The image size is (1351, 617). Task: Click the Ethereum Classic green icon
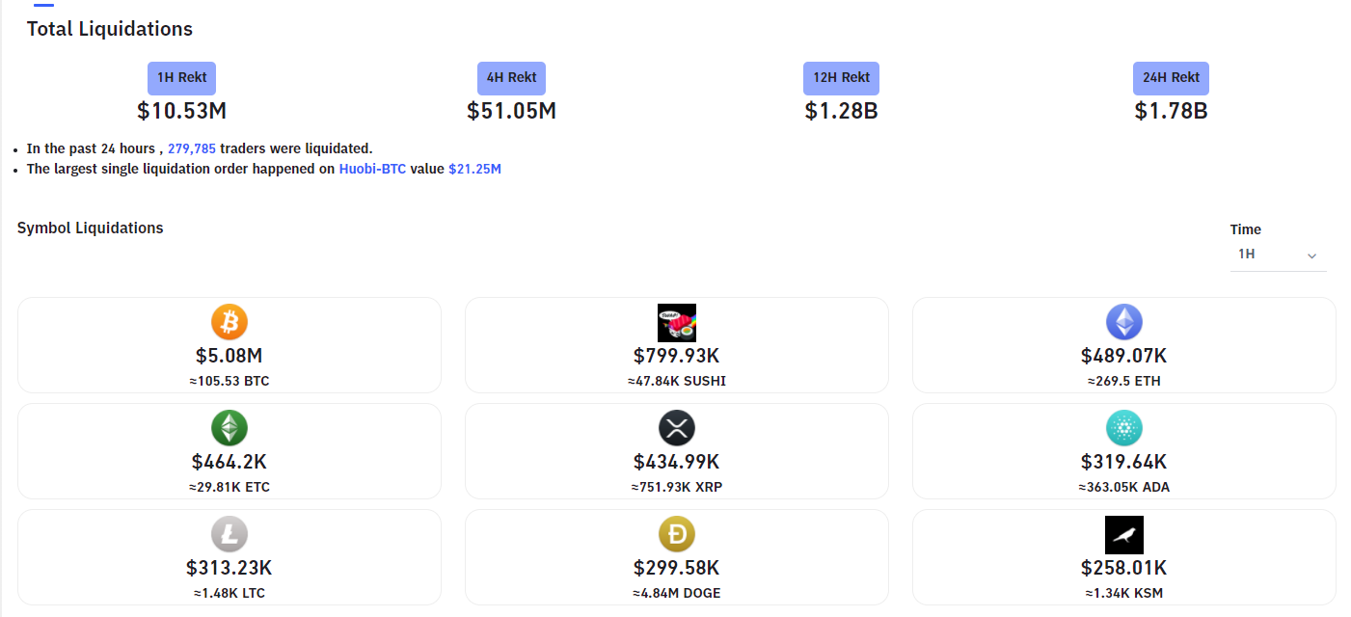[x=230, y=428]
